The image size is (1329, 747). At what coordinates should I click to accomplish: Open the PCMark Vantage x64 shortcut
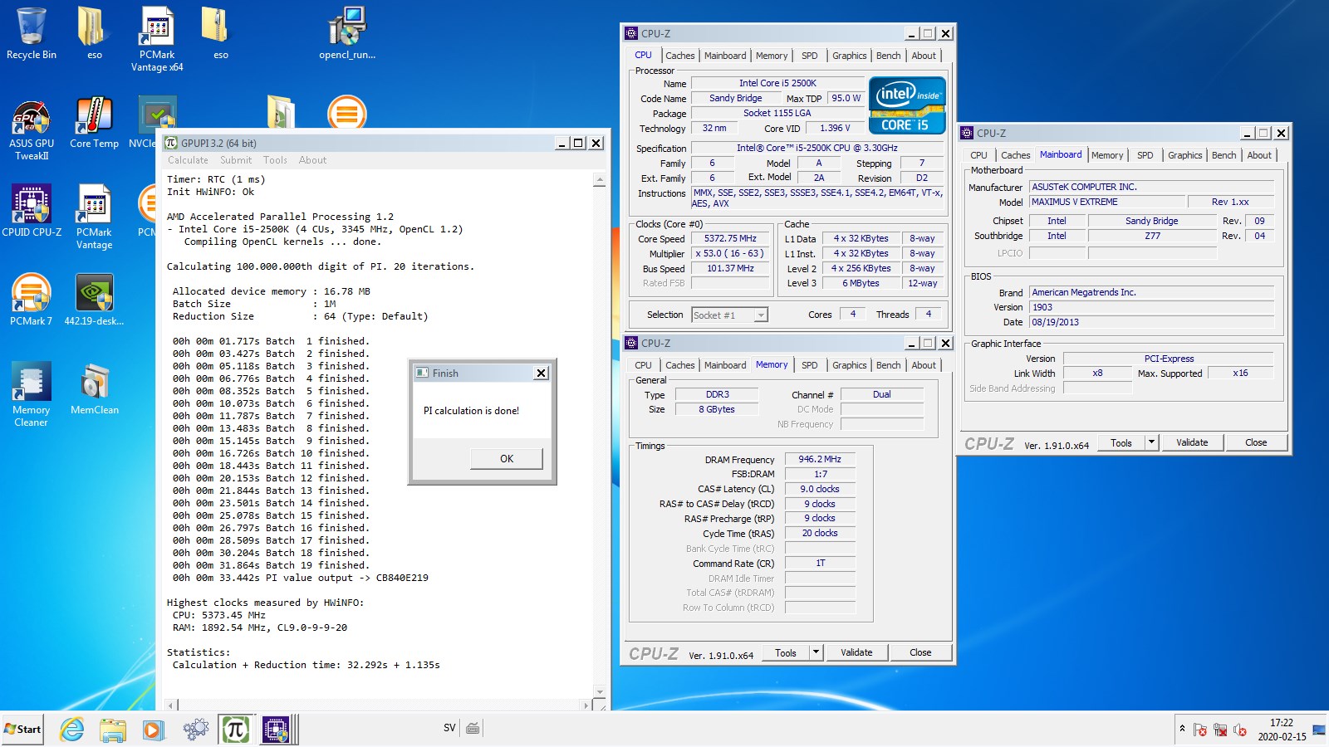tap(157, 39)
